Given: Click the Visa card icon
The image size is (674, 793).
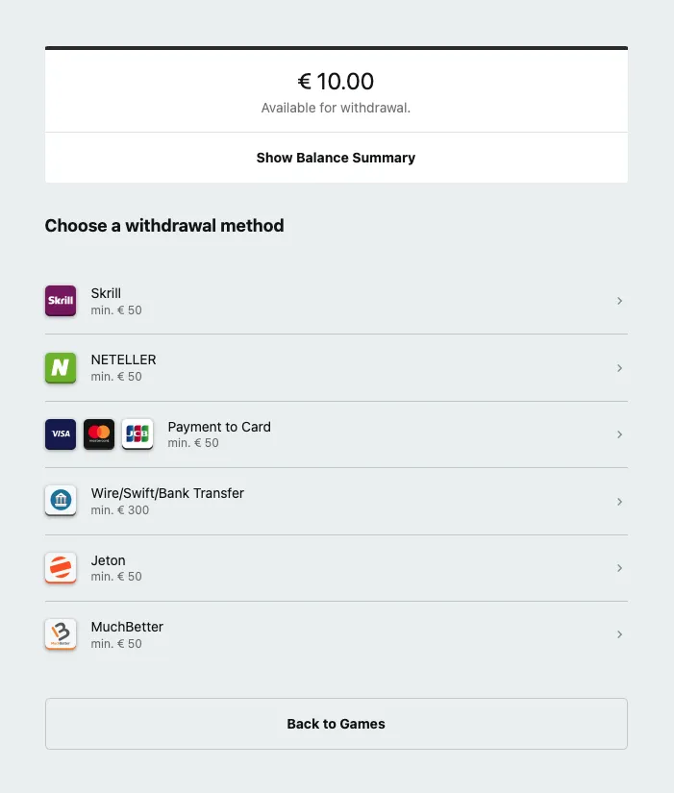Looking at the screenshot, I should (x=61, y=434).
